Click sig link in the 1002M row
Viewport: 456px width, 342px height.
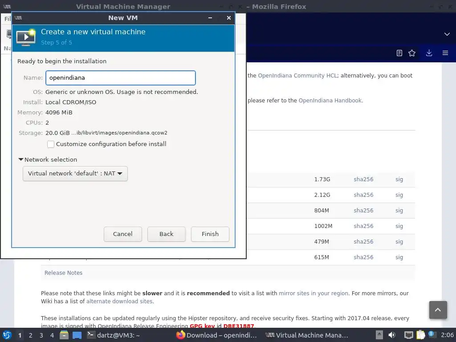[399, 226]
